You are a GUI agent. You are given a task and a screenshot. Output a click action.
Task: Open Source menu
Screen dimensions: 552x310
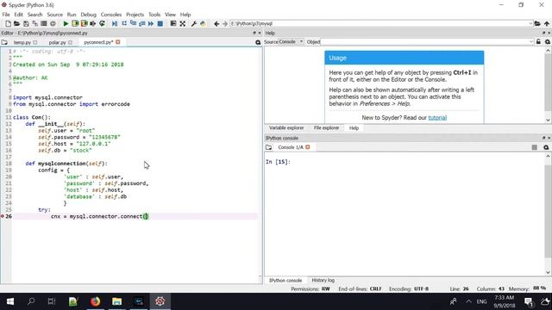pos(54,15)
